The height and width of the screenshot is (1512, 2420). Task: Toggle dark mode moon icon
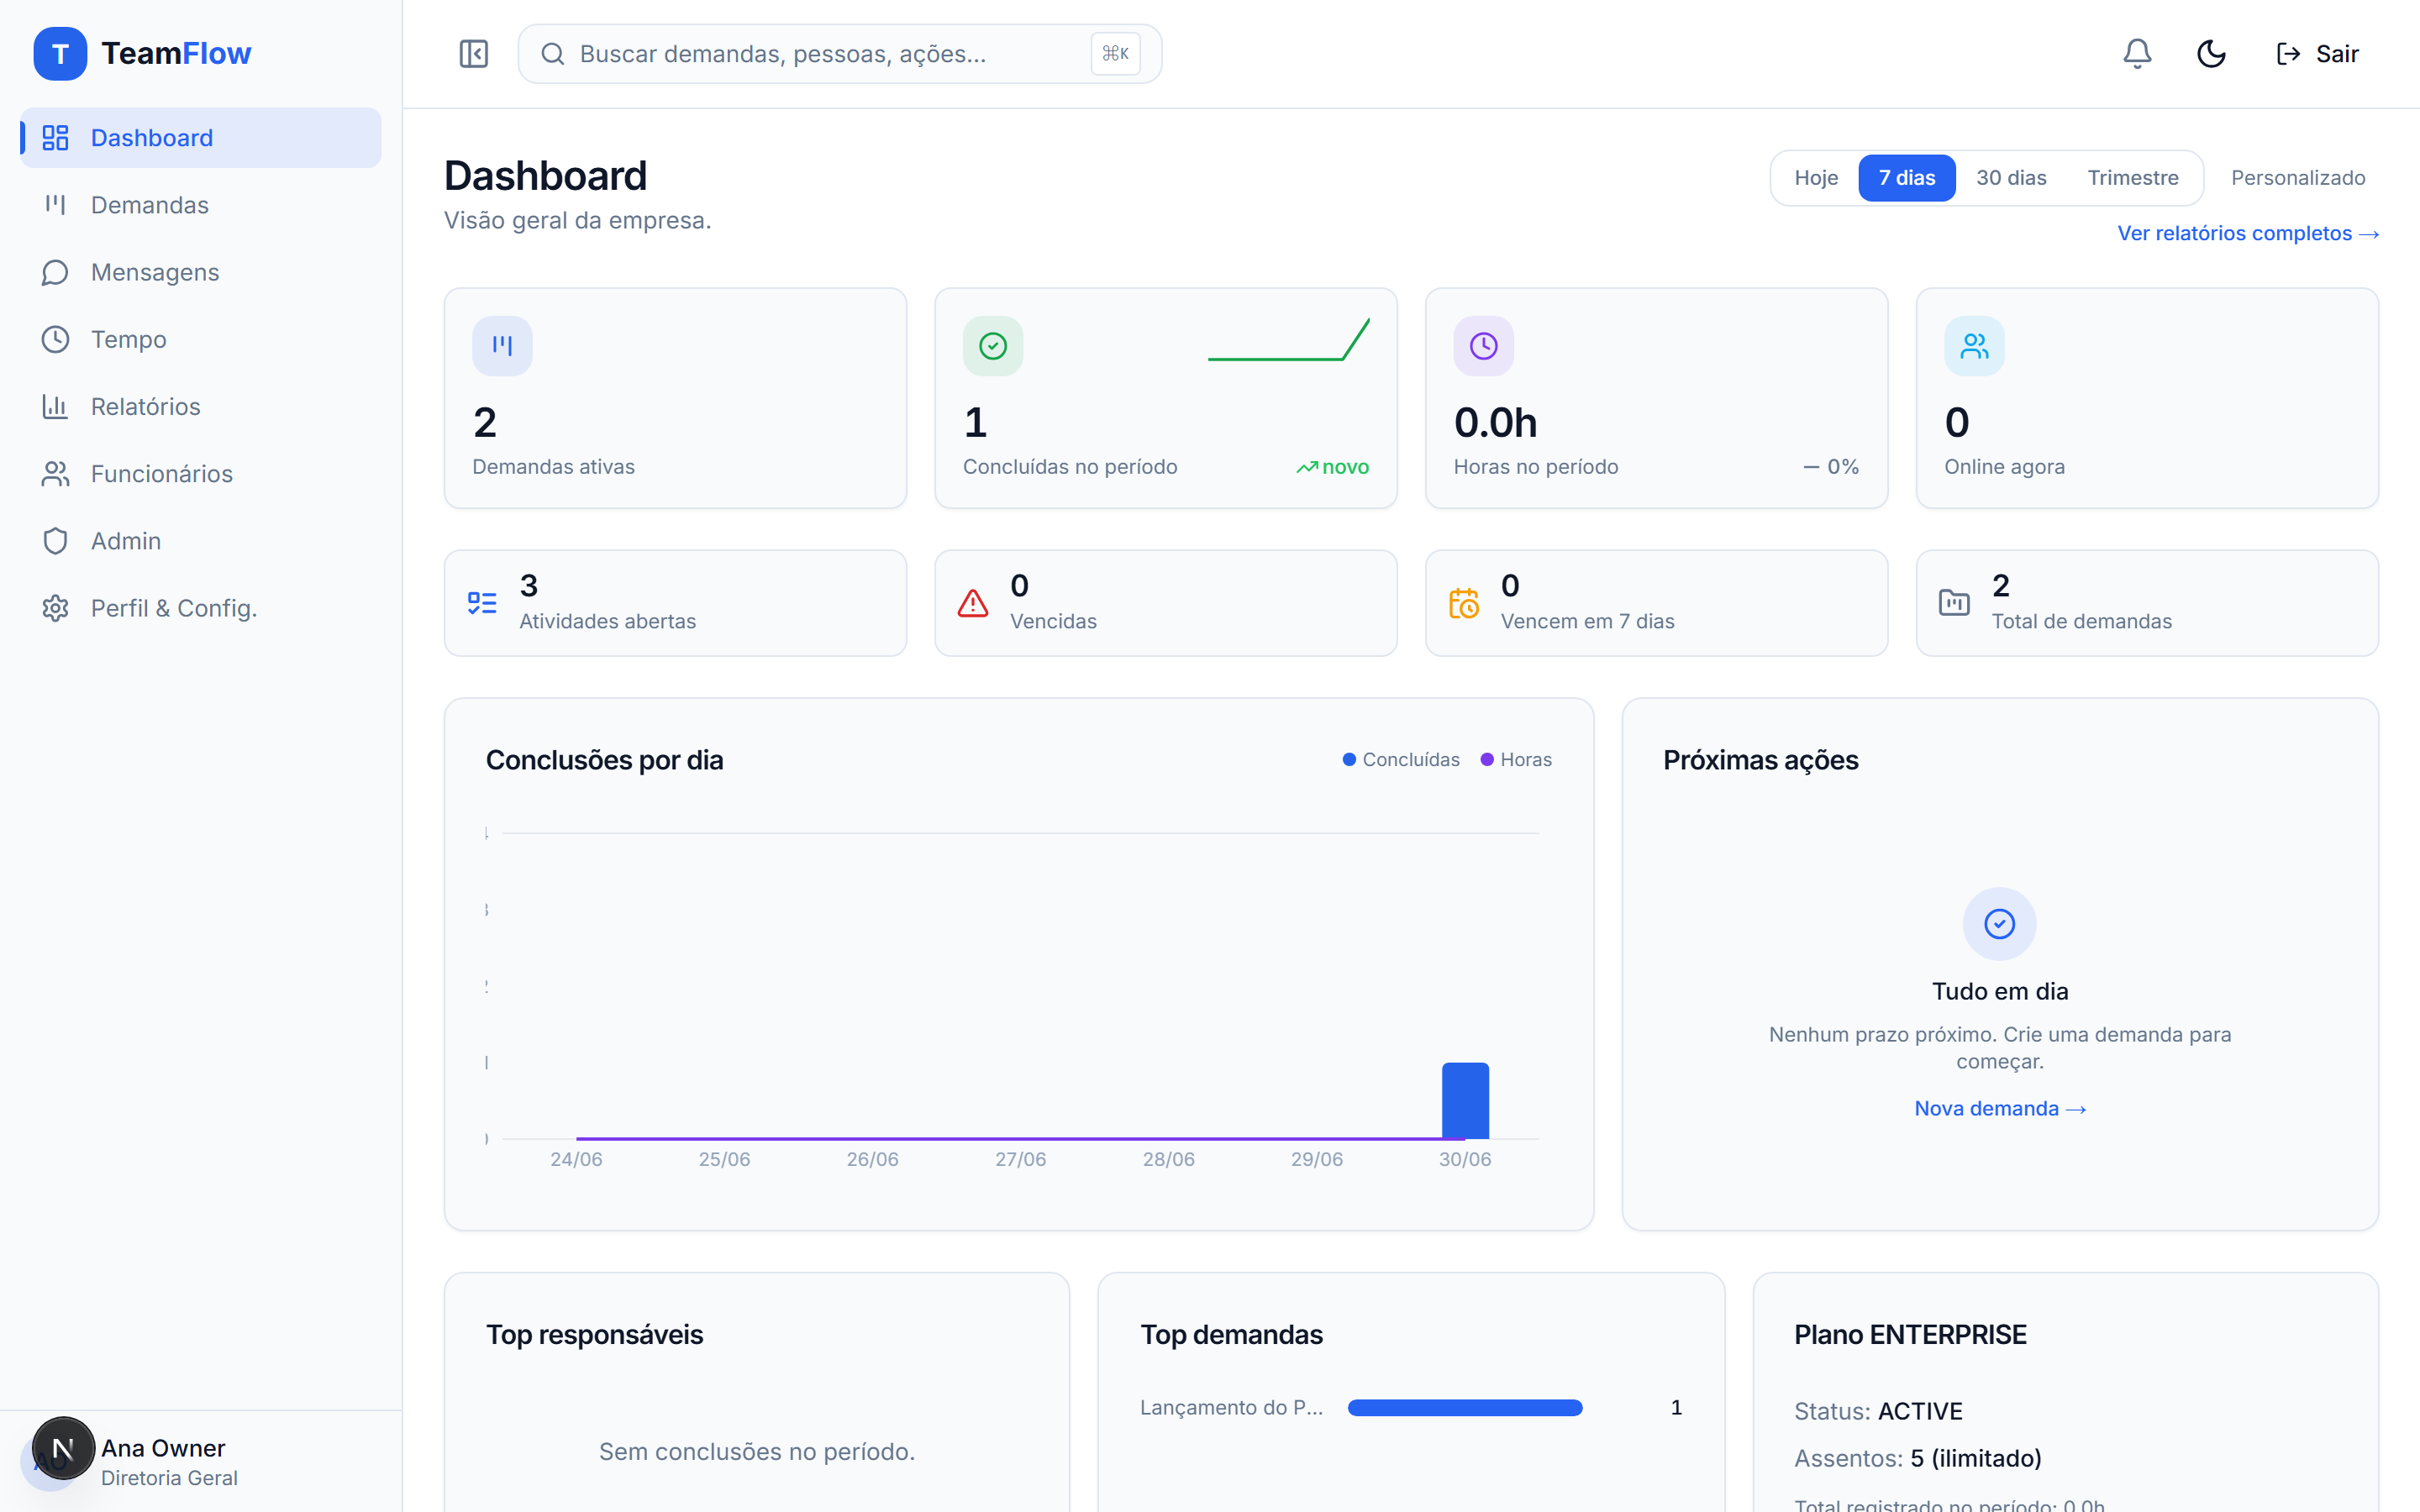click(2211, 53)
